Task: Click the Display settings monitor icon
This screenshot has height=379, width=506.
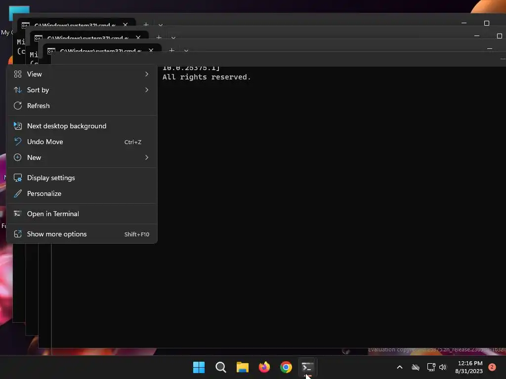Action: (18, 178)
